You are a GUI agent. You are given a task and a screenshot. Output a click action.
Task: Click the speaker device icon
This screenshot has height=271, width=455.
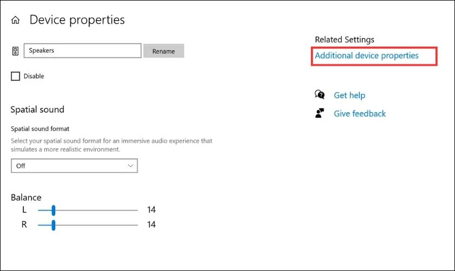[x=15, y=51]
